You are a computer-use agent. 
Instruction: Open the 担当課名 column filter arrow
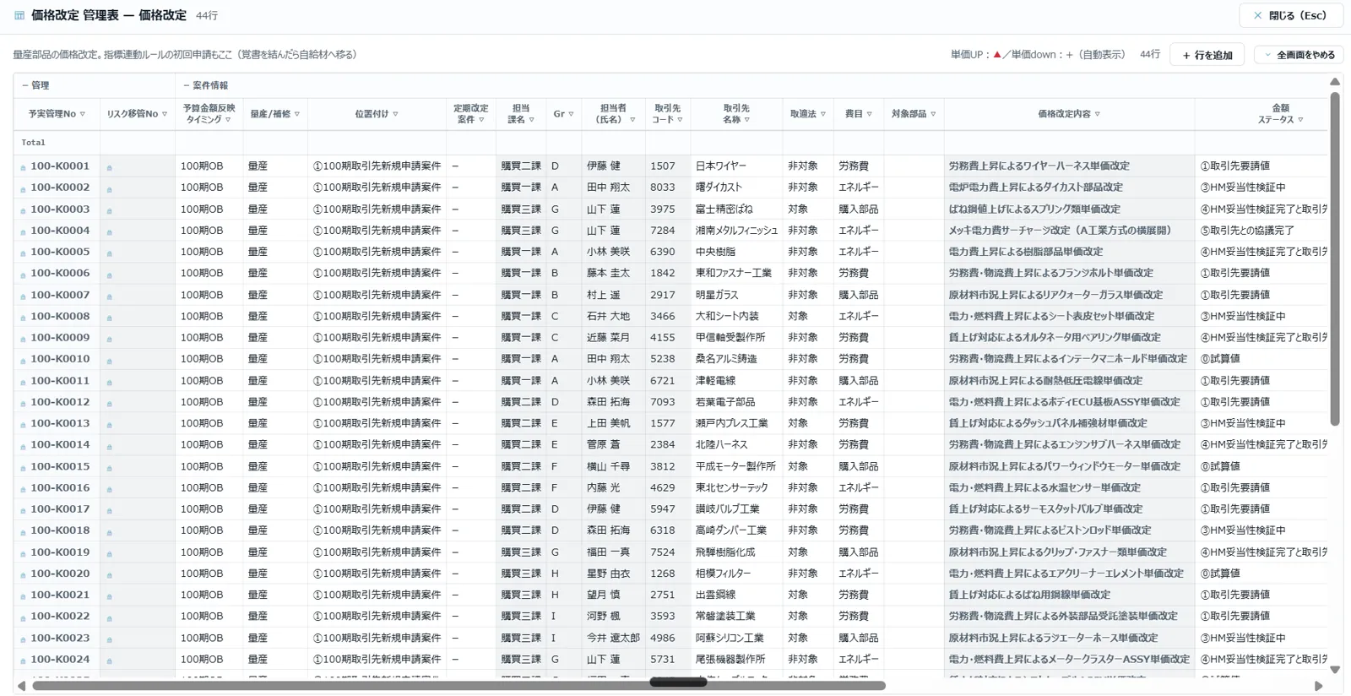[532, 120]
